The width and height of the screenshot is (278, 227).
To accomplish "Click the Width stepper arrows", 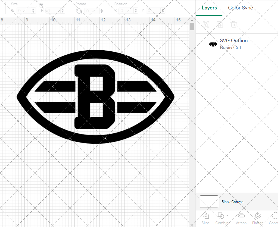I will (34, 11).
